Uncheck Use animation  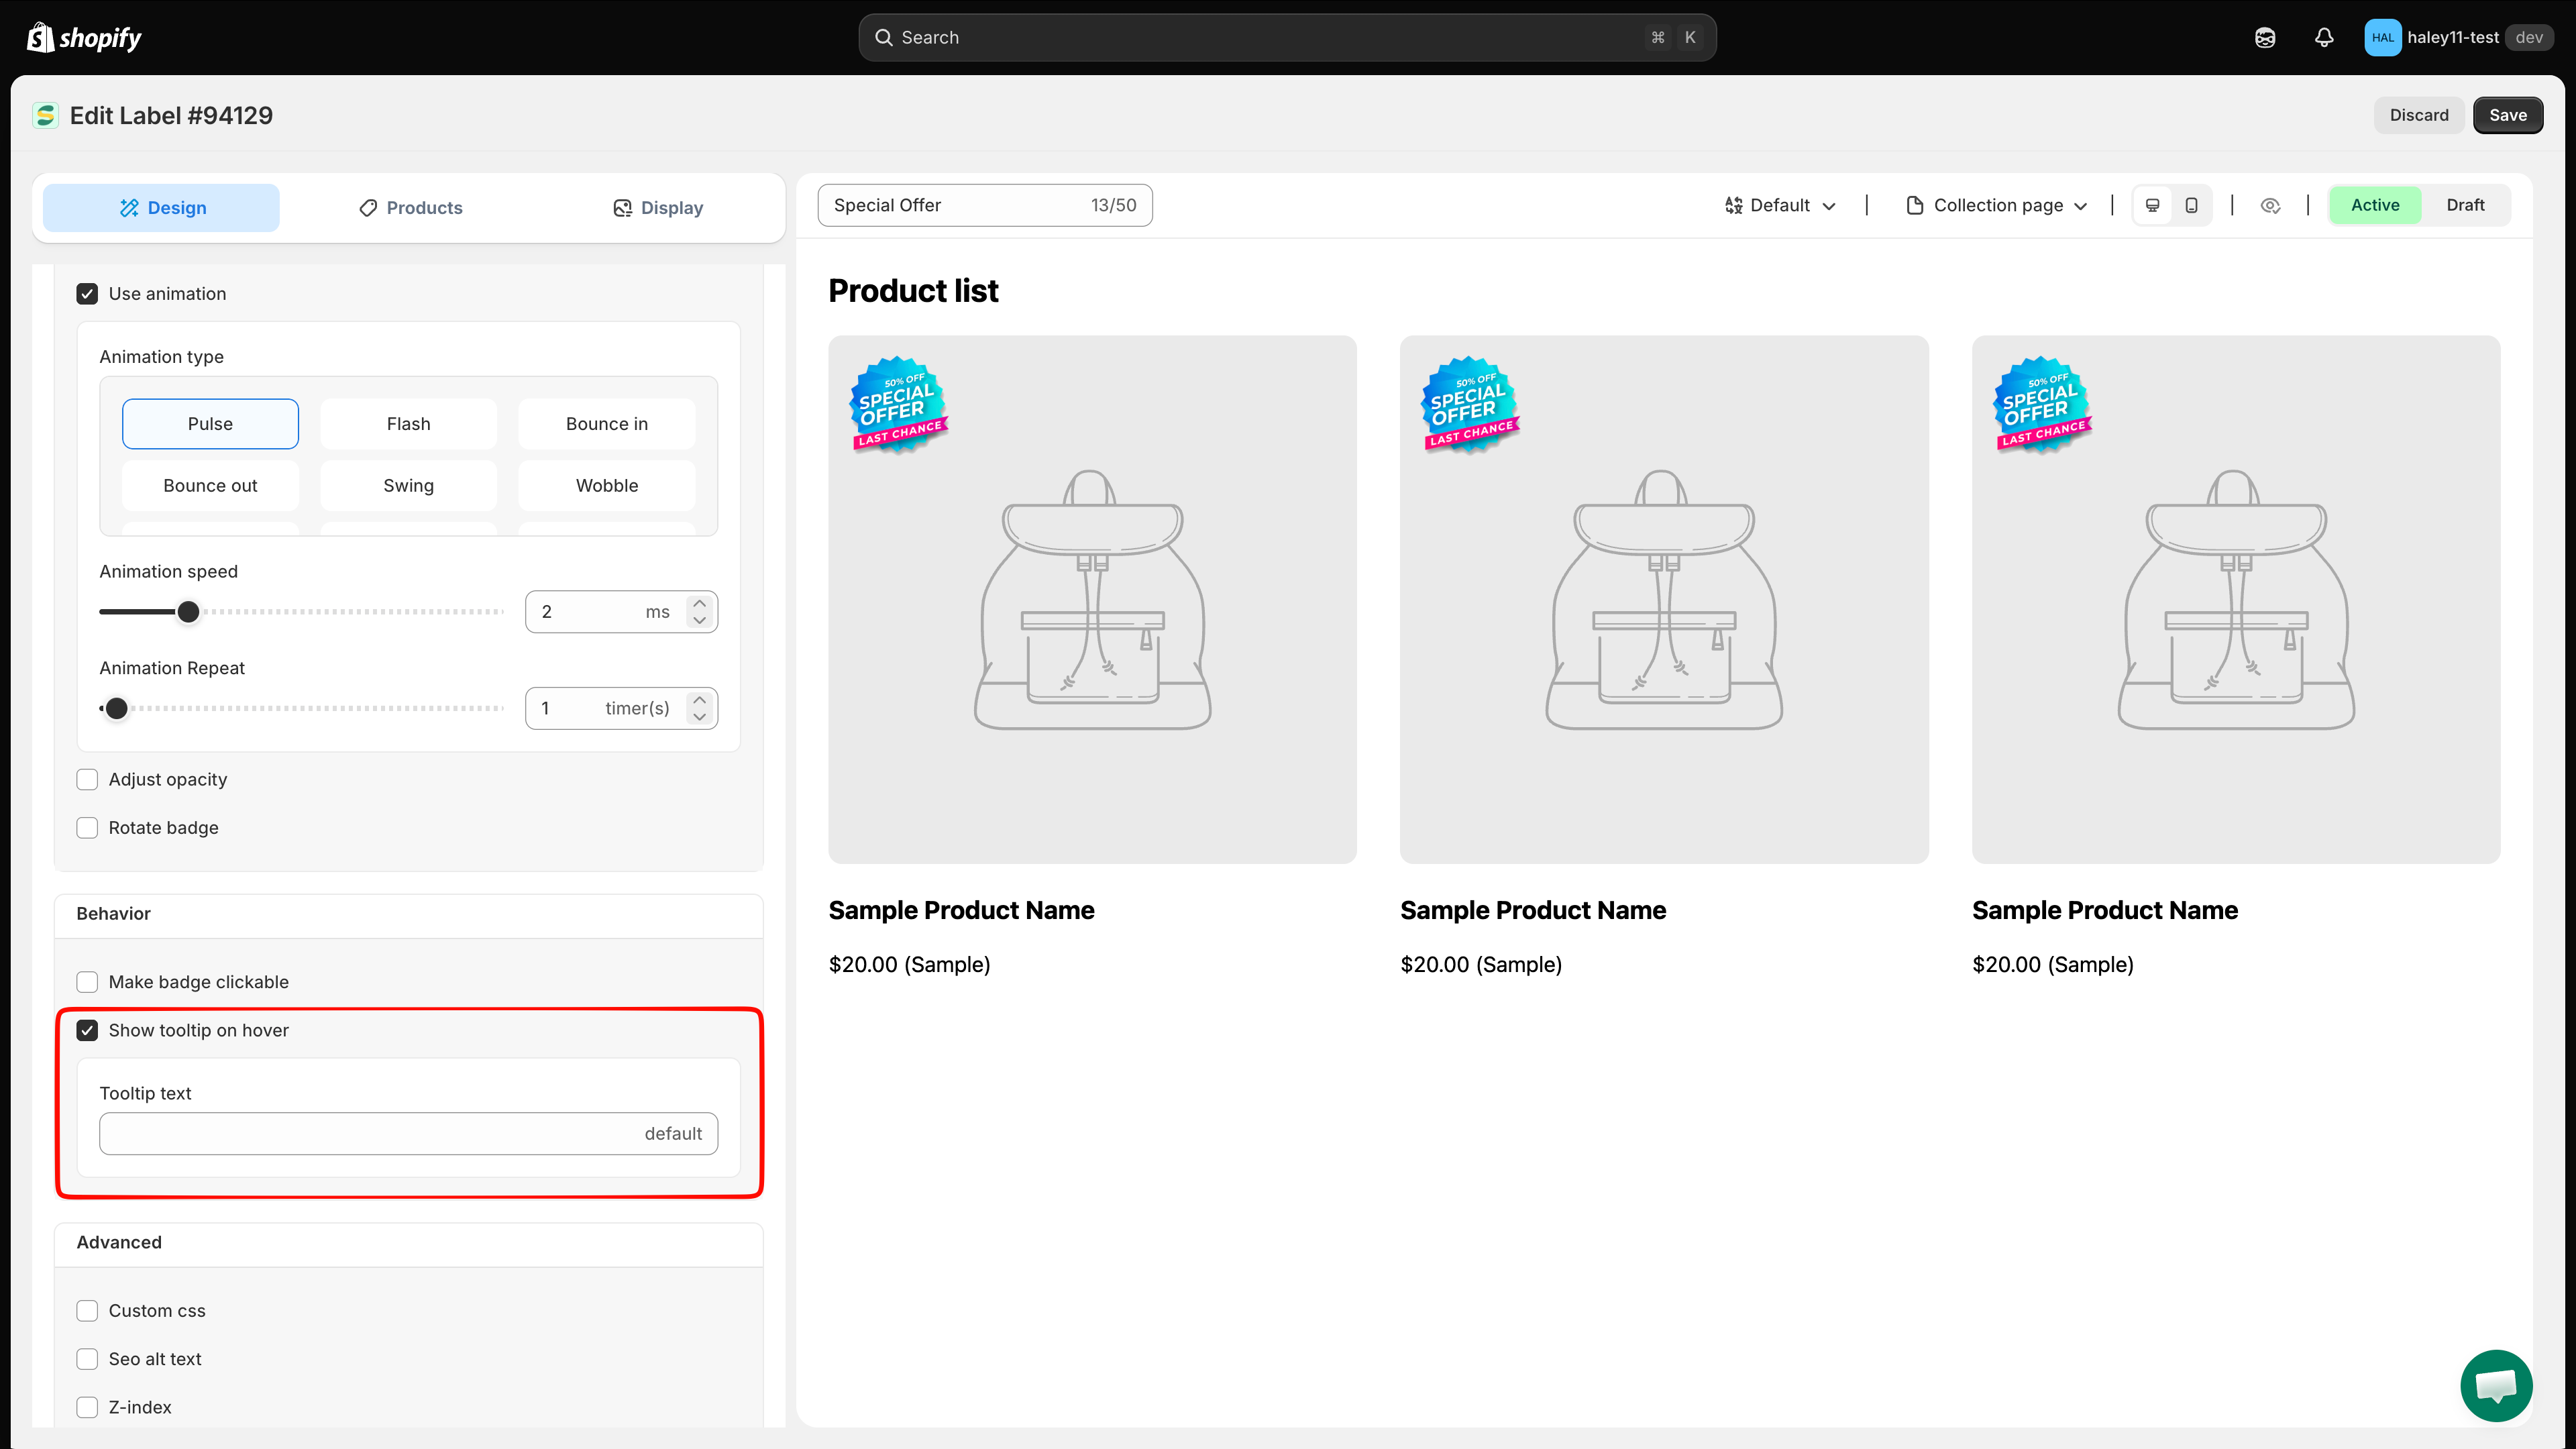(x=87, y=294)
